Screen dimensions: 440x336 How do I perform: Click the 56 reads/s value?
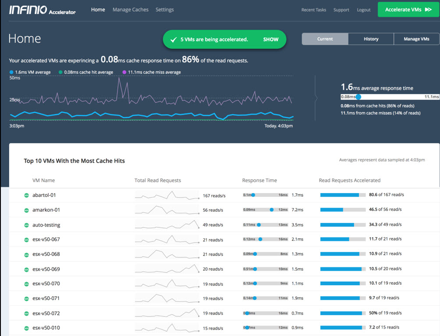[213, 210]
